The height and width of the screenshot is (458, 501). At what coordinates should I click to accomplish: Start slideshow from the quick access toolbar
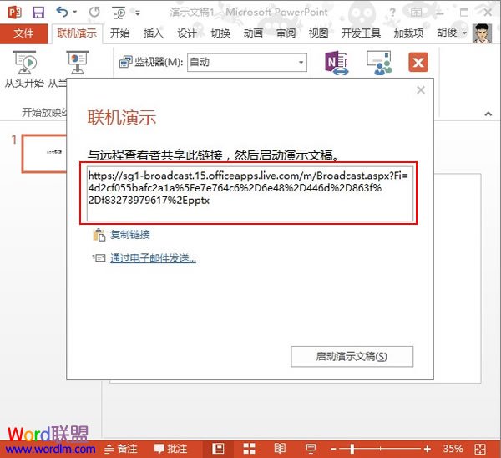pos(119,13)
